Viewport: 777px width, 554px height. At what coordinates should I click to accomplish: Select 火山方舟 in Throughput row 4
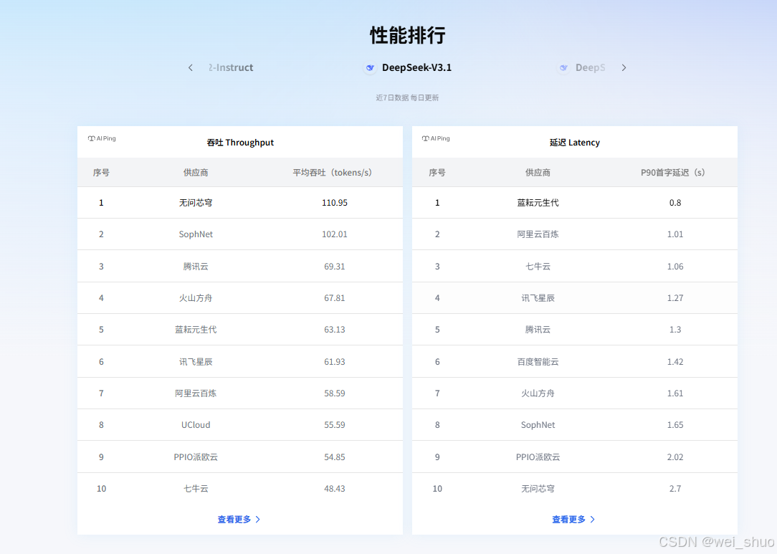pos(196,298)
